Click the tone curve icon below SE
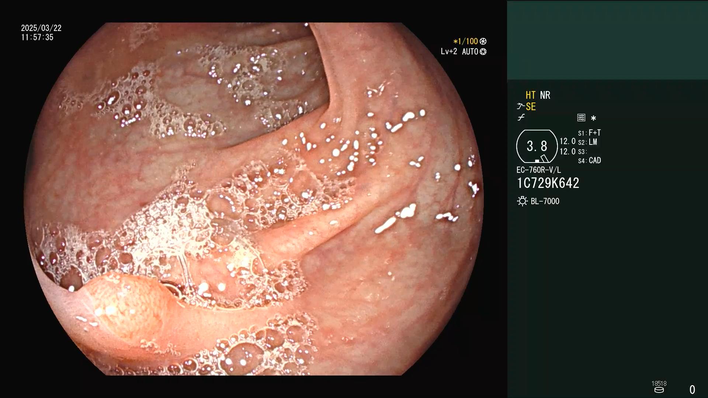Image resolution: width=708 pixels, height=398 pixels. tap(521, 118)
